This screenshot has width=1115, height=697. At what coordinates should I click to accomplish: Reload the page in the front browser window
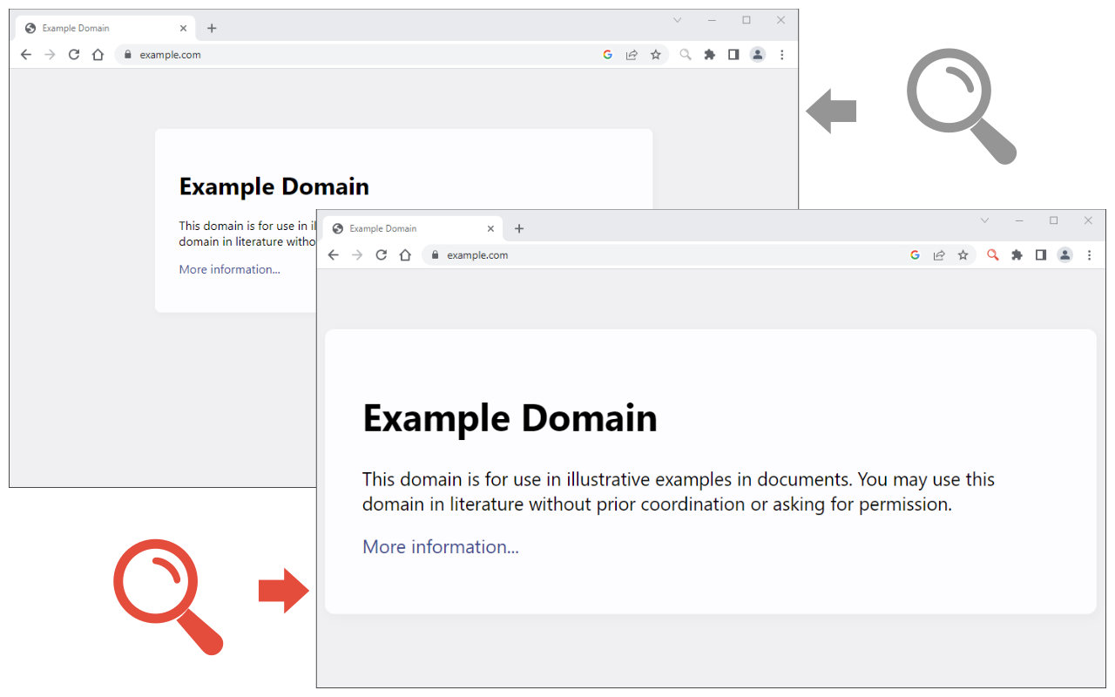click(381, 254)
